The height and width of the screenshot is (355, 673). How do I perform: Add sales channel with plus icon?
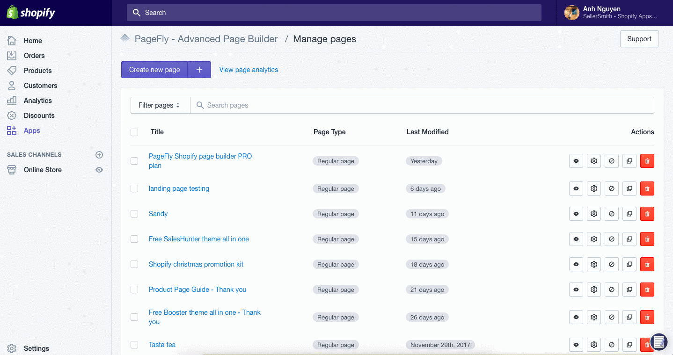[99, 155]
